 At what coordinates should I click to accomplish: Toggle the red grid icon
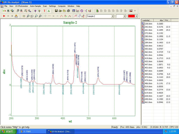24,16
